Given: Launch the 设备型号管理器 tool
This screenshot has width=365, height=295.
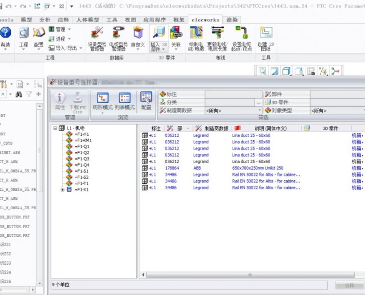Looking at the screenshot, I should click(97, 38).
